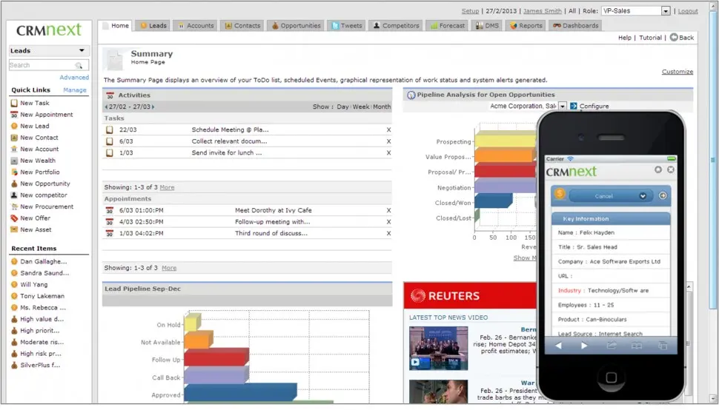Image resolution: width=719 pixels, height=410 pixels.
Task: Open the Acme Corporation account dropdown
Action: (x=562, y=107)
